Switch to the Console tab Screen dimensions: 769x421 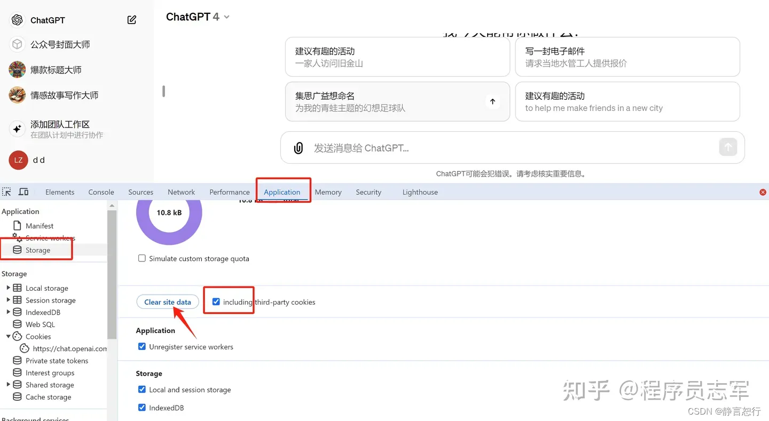click(101, 192)
